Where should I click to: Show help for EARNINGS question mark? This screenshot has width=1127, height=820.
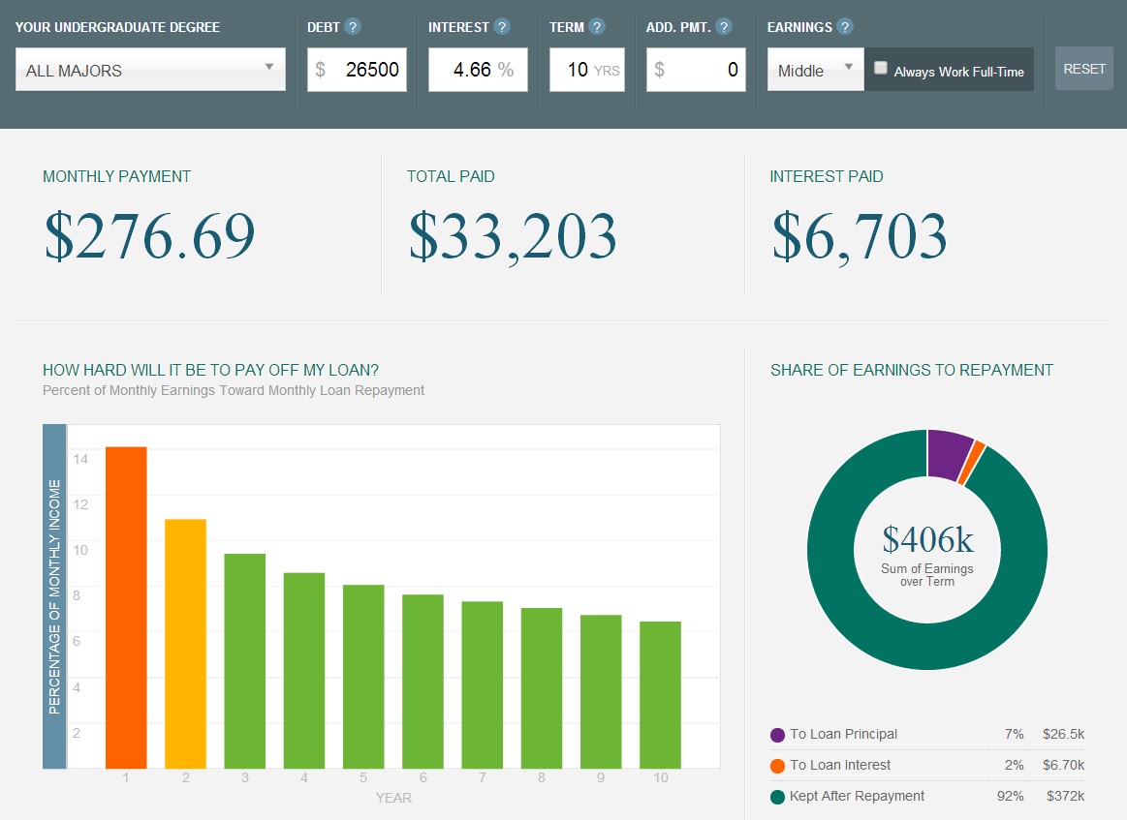845,27
